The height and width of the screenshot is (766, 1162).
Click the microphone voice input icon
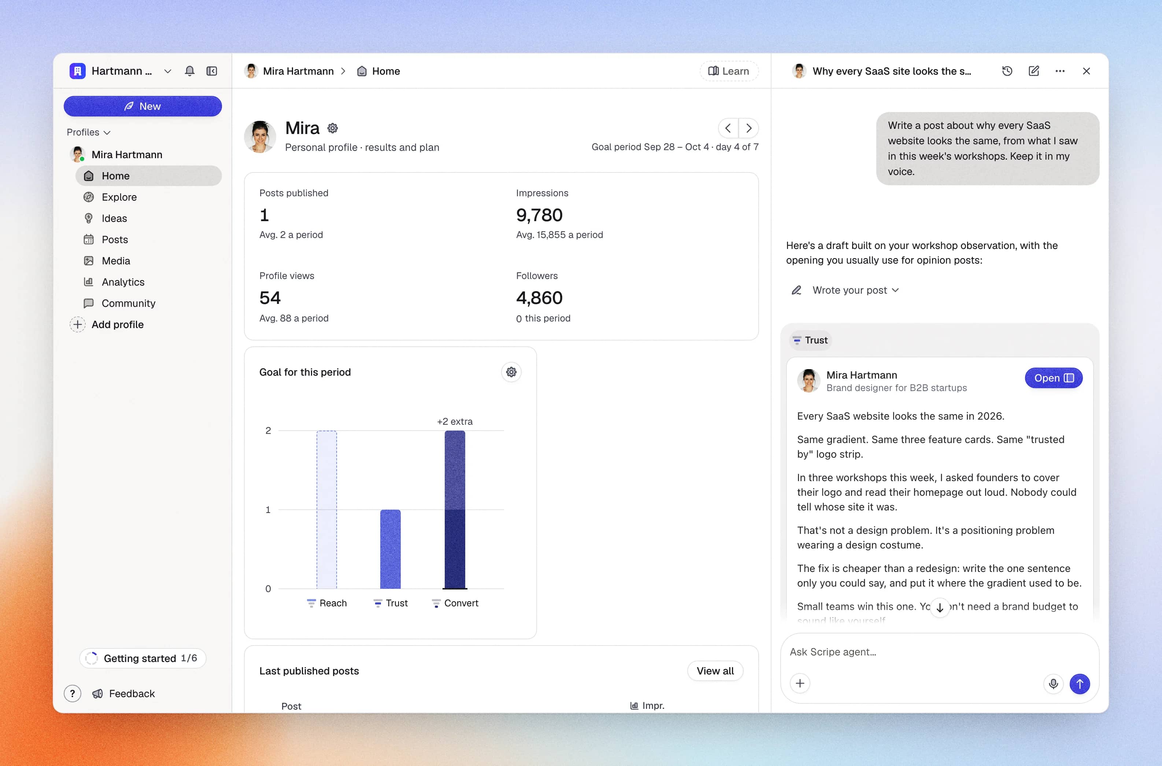pyautogui.click(x=1053, y=684)
